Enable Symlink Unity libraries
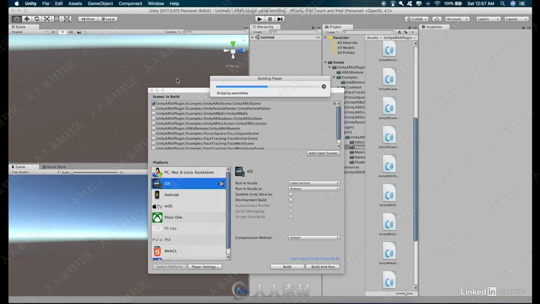540x304 pixels. [x=291, y=195]
